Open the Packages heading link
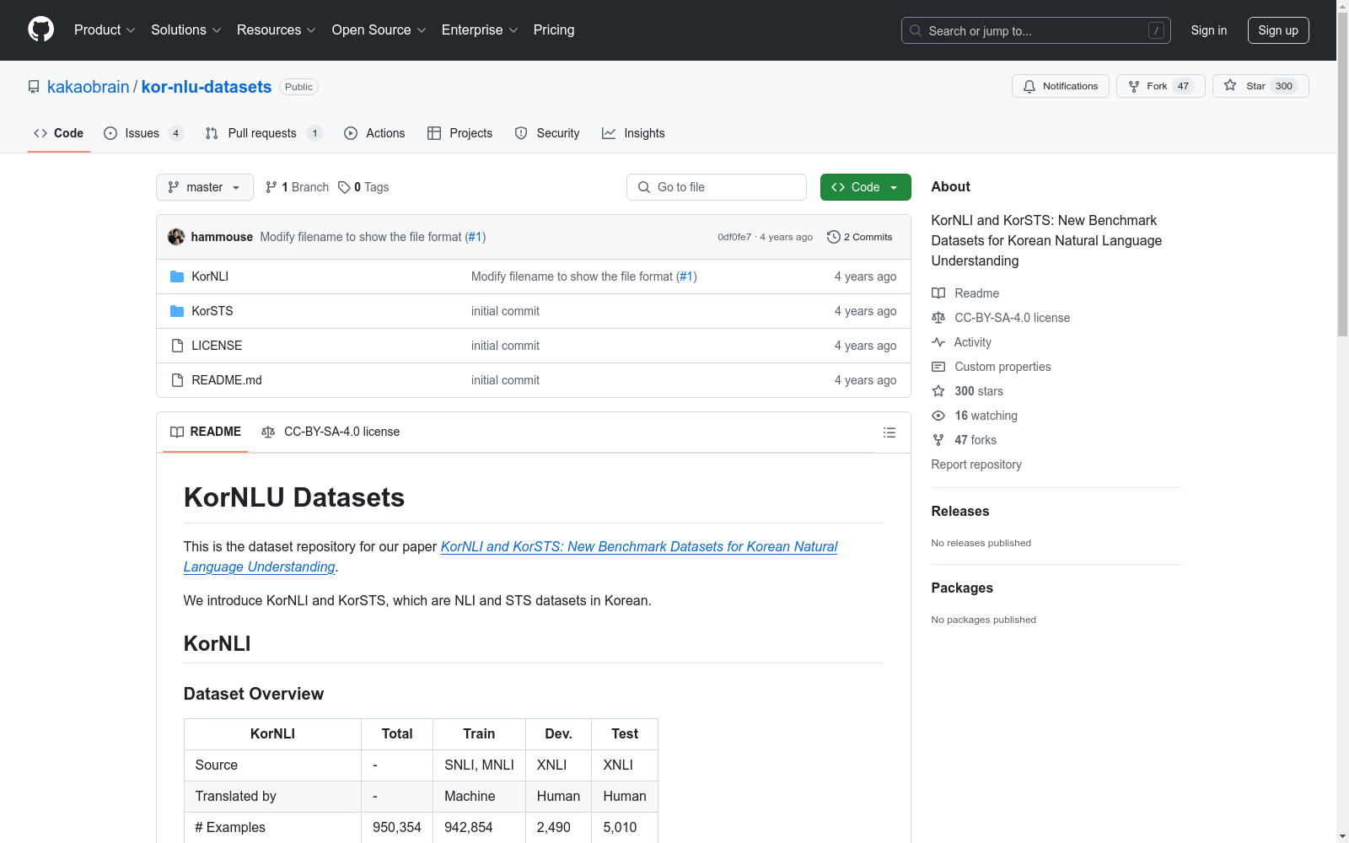 click(962, 588)
